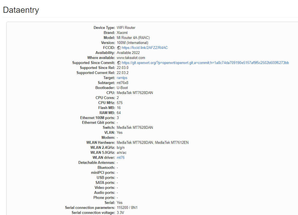Click the serial parameters value 115200 / 8N1
298x215 pixels.
coord(127,207)
